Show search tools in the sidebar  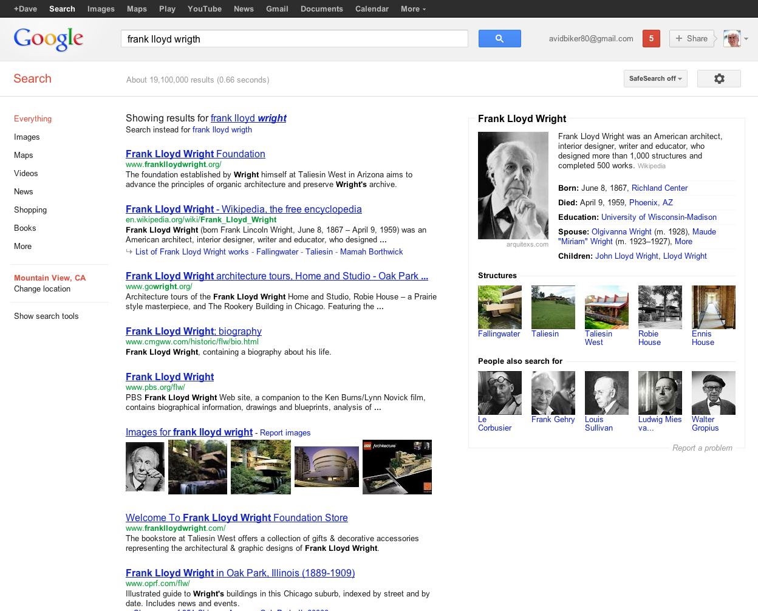[x=46, y=316]
